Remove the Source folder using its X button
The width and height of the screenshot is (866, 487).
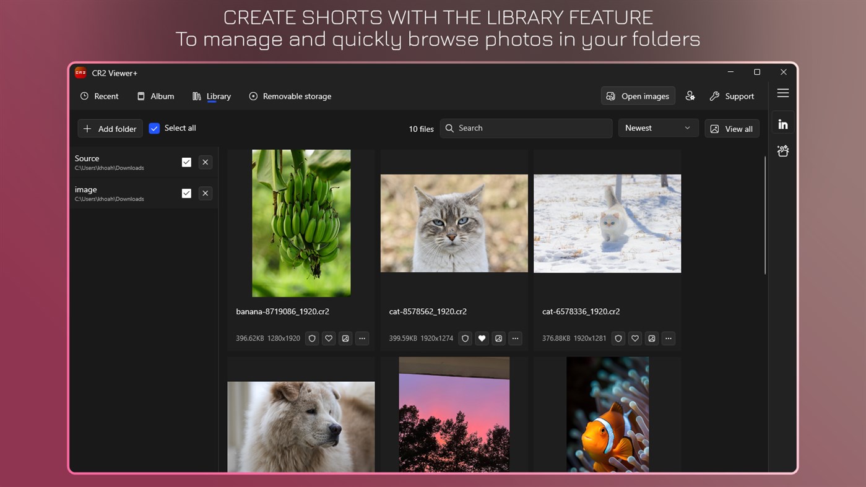pos(205,162)
